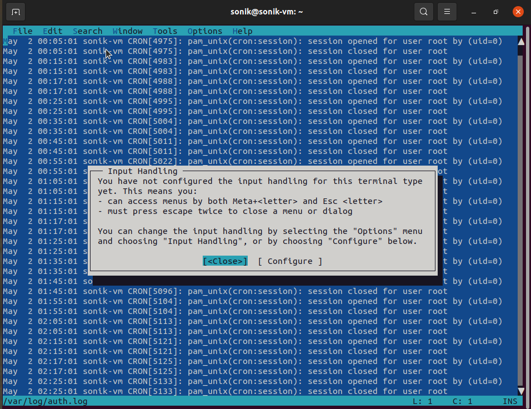531x409 pixels.
Task: Open the Edit menu
Action: (x=52, y=31)
